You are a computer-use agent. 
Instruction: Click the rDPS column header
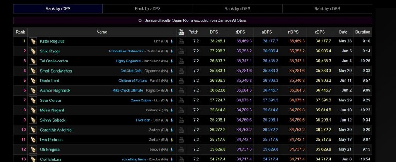(x=241, y=32)
